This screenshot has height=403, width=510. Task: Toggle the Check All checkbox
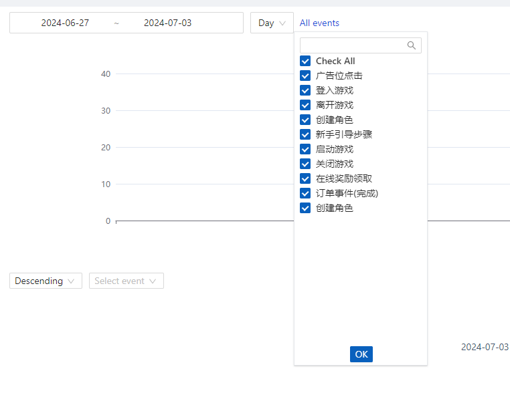(x=305, y=61)
